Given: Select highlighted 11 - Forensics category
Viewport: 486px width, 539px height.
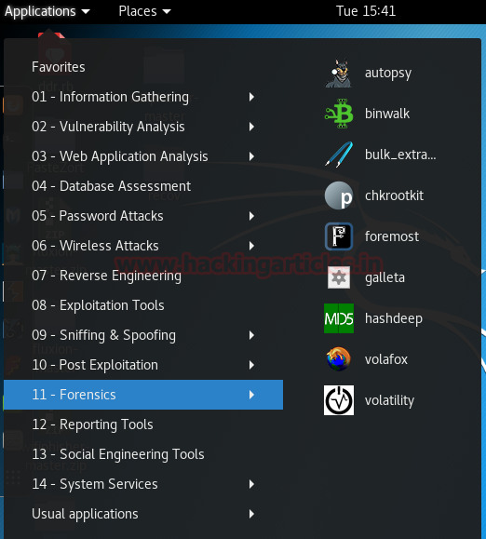Looking at the screenshot, I should click(143, 395).
